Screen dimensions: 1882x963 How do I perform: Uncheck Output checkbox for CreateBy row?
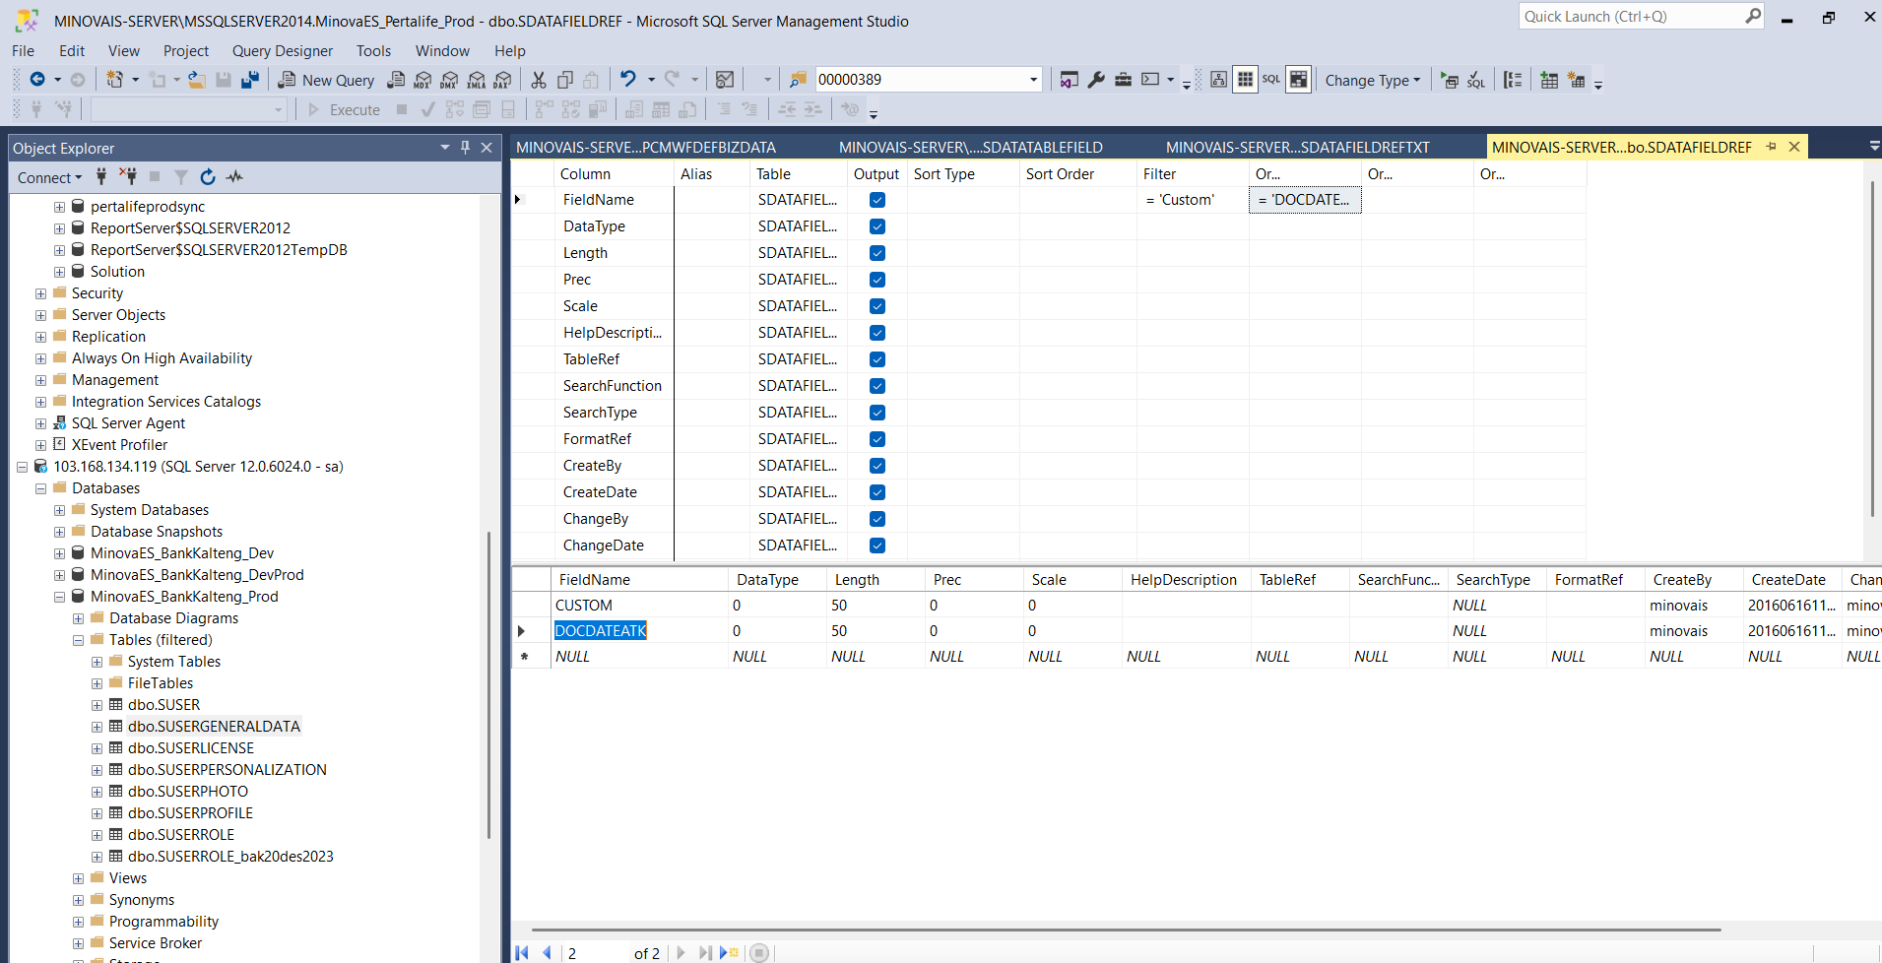[877, 466]
